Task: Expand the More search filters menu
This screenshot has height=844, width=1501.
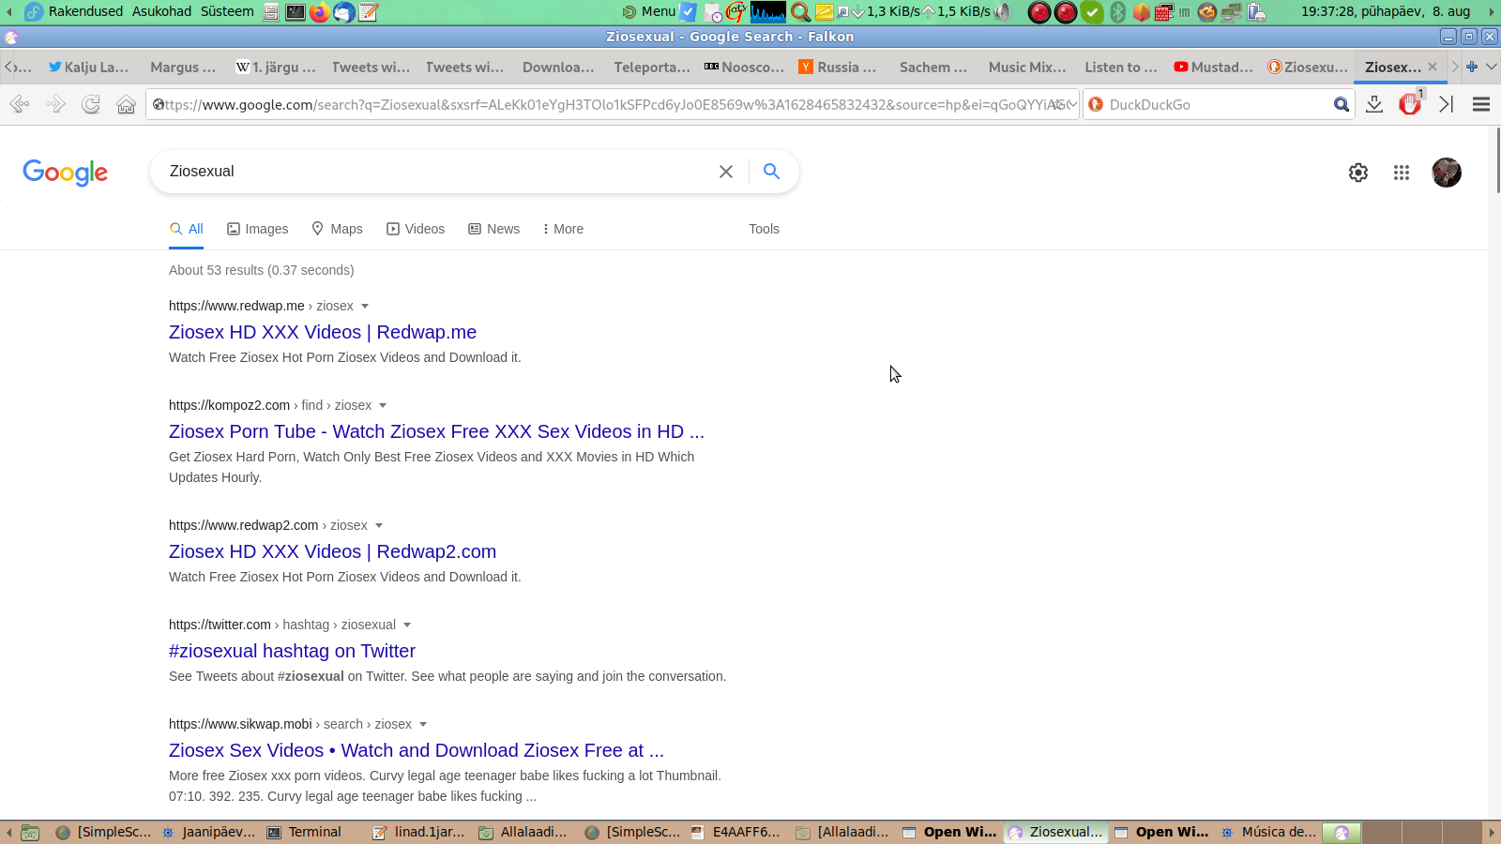Action: click(563, 229)
